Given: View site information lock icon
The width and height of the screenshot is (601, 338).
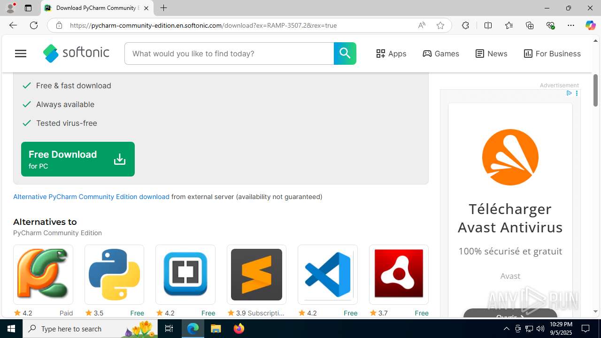Looking at the screenshot, I should 59,25.
